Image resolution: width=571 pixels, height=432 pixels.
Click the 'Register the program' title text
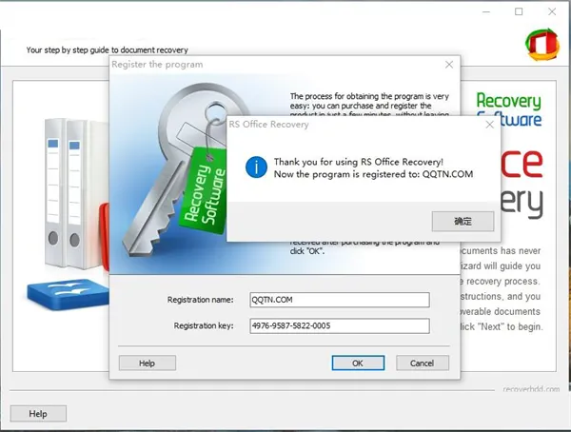click(157, 65)
